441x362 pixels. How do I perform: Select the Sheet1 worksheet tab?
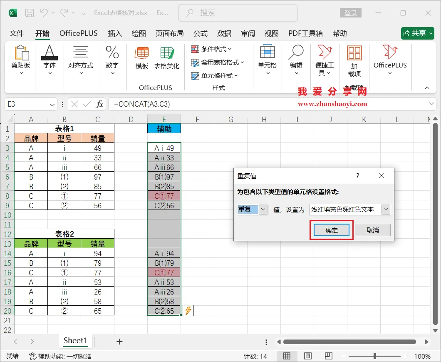click(x=75, y=341)
